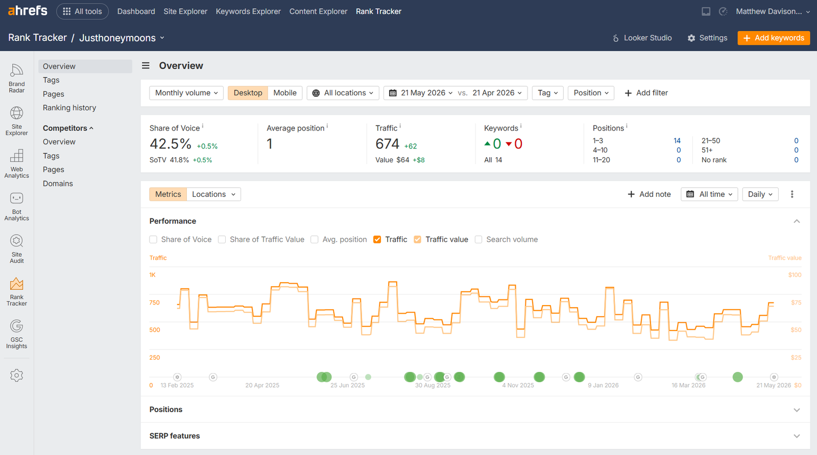Select the Metrics tab
The width and height of the screenshot is (817, 455).
(x=168, y=194)
